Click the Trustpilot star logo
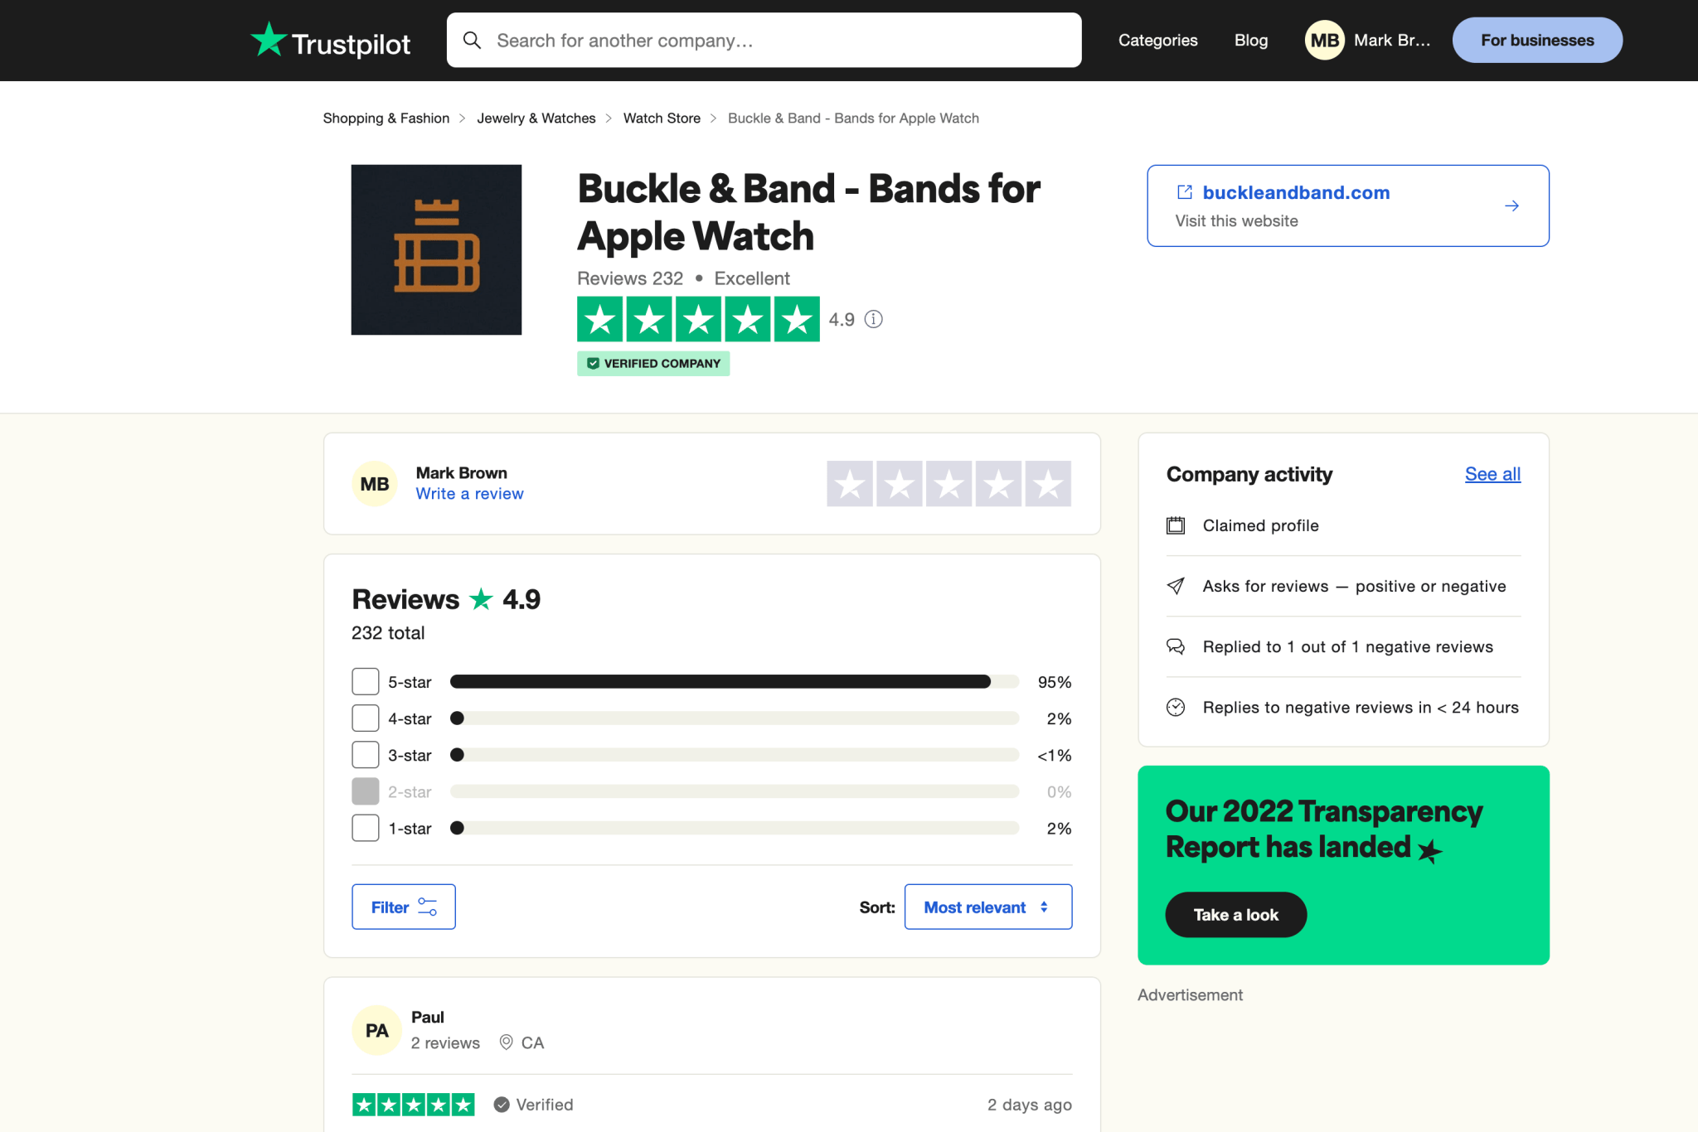1698x1132 pixels. [x=269, y=40]
